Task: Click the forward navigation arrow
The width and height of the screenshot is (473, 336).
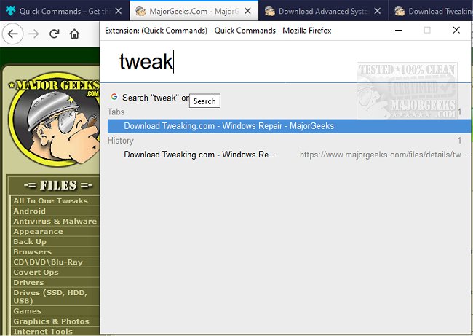Action: tap(33, 34)
